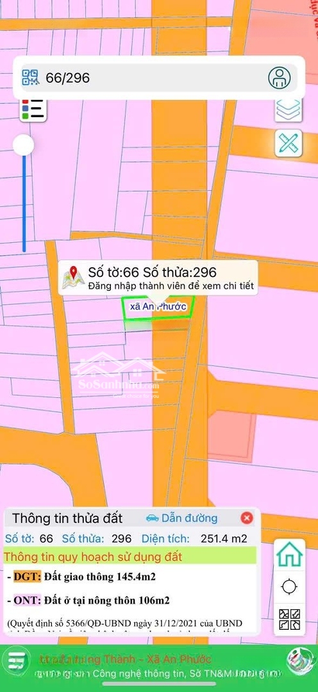Image resolution: width=318 pixels, height=692 pixels.
Task: Tap the QR code scanner icon
Action: [x=31, y=78]
